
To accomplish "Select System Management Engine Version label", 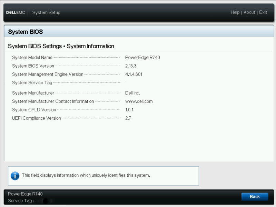I will (48, 74).
